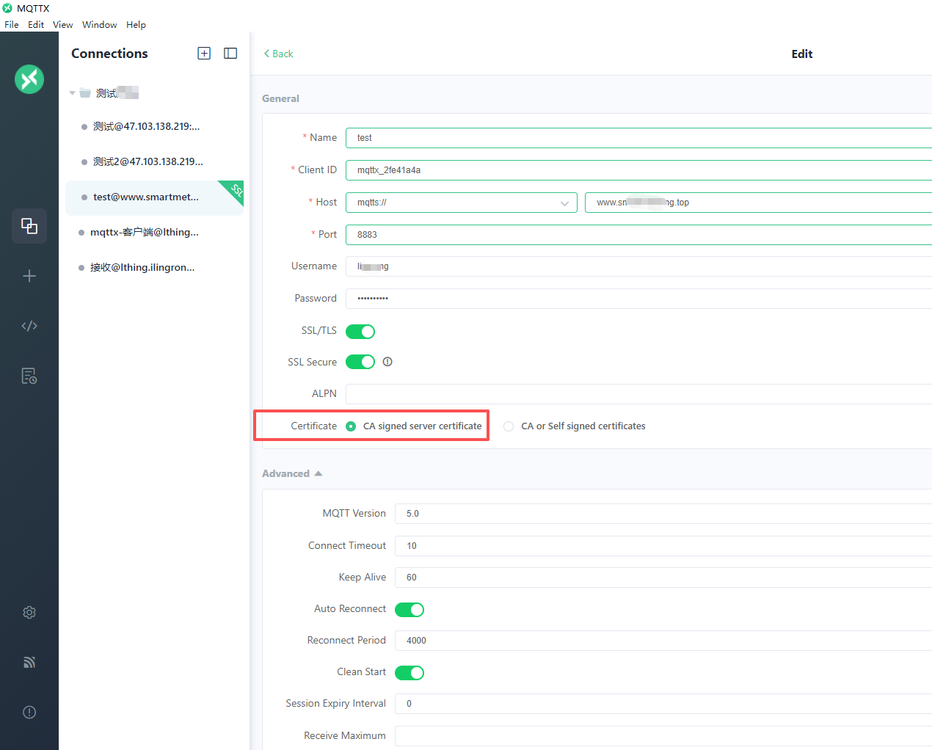Open the File menu
The height and width of the screenshot is (750, 932).
tap(12, 24)
